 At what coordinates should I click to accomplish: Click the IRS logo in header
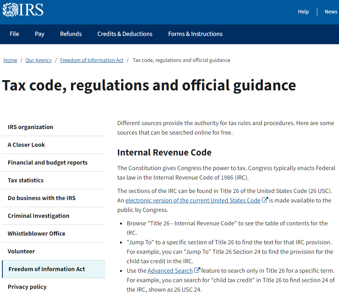pyautogui.click(x=23, y=10)
